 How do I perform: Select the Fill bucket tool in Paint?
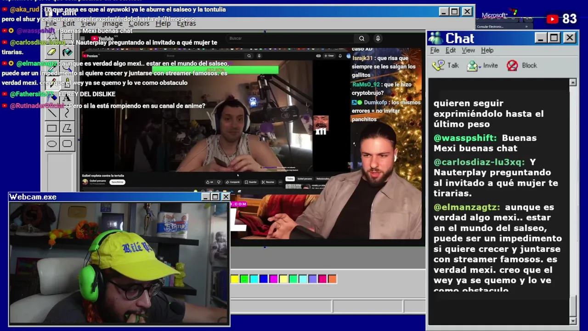tap(67, 52)
